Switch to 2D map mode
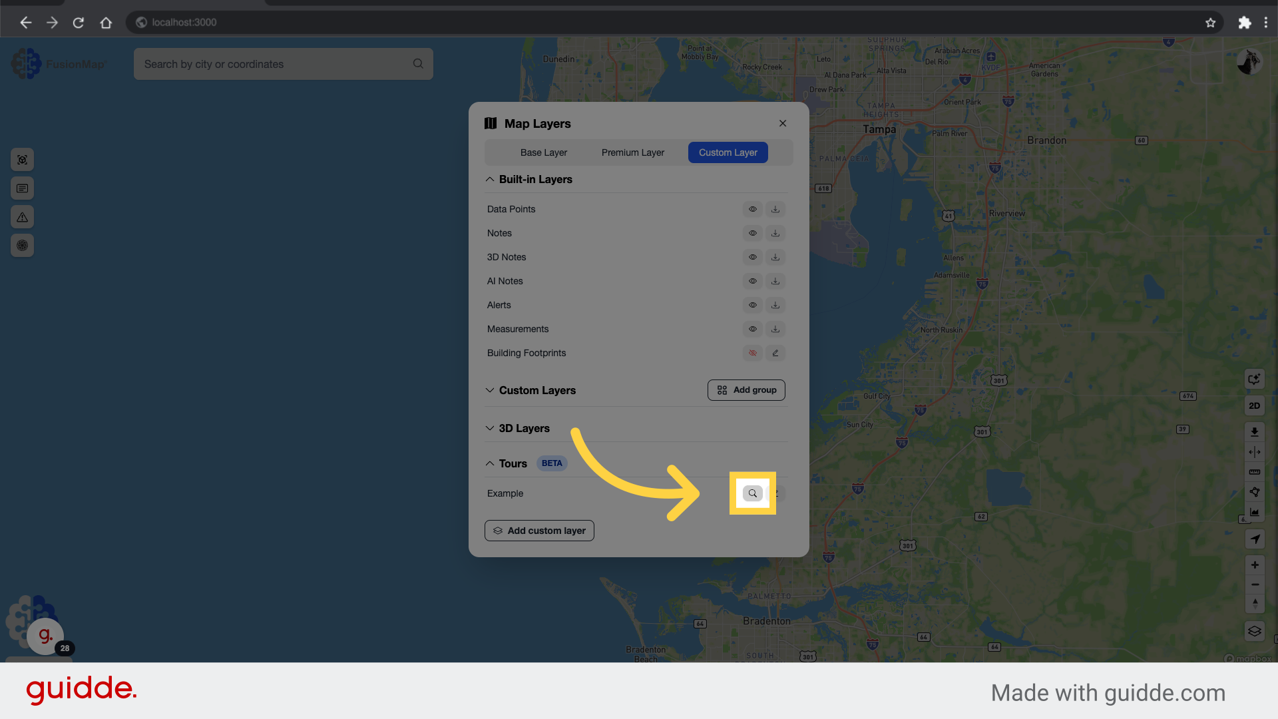 click(x=1254, y=405)
